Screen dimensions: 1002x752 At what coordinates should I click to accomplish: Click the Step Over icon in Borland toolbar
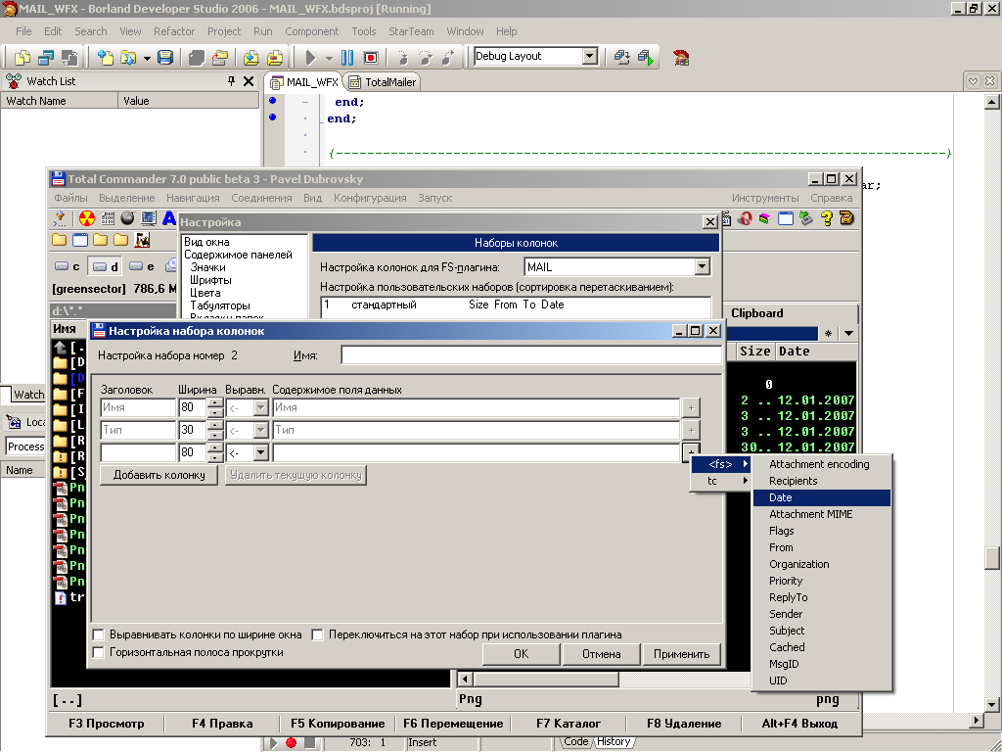click(x=426, y=58)
